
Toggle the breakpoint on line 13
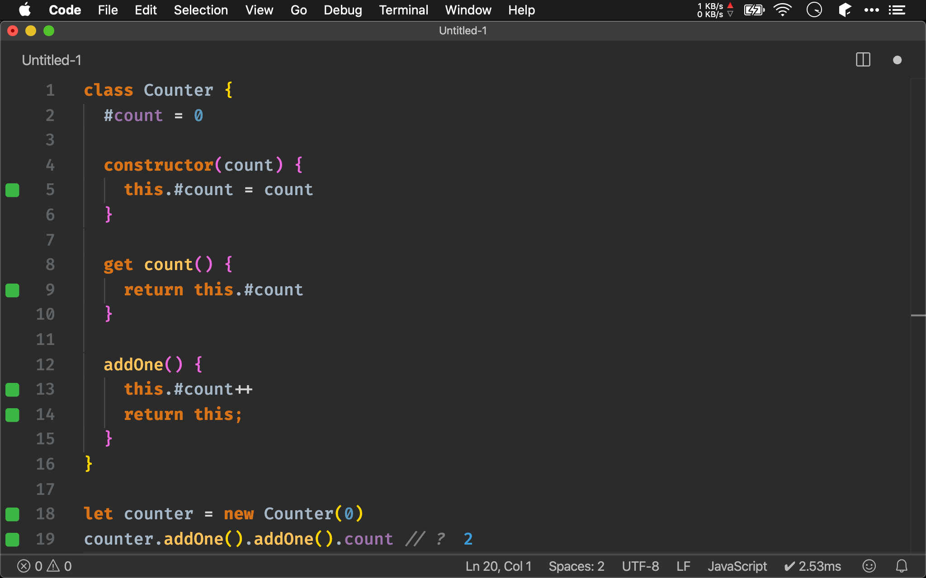click(12, 389)
